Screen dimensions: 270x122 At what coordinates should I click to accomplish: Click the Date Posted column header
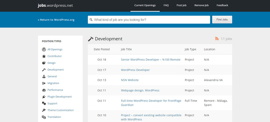tap(102, 49)
